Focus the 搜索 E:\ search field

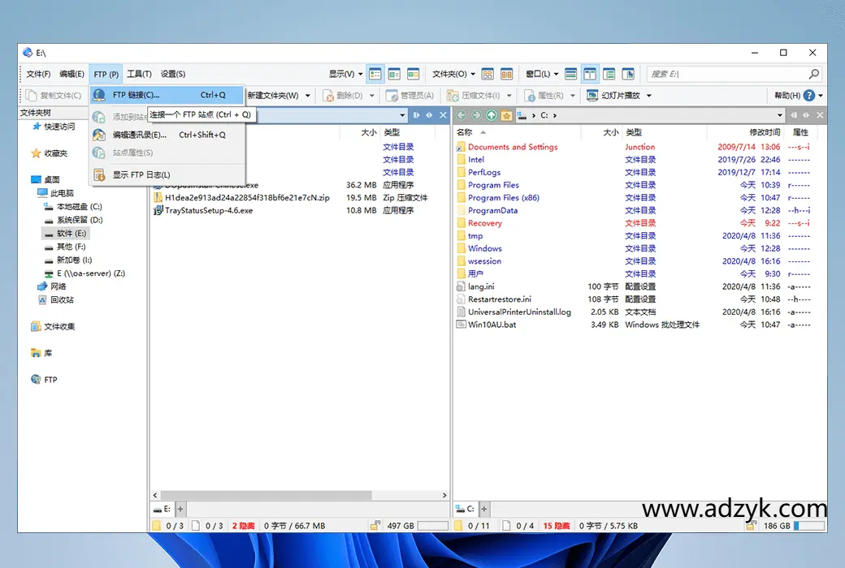[727, 74]
